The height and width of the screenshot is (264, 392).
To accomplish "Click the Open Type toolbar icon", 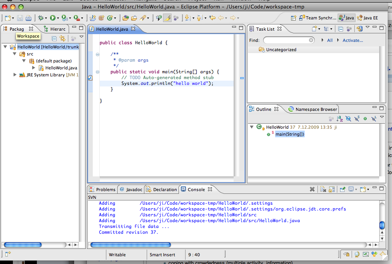I will pos(126,18).
